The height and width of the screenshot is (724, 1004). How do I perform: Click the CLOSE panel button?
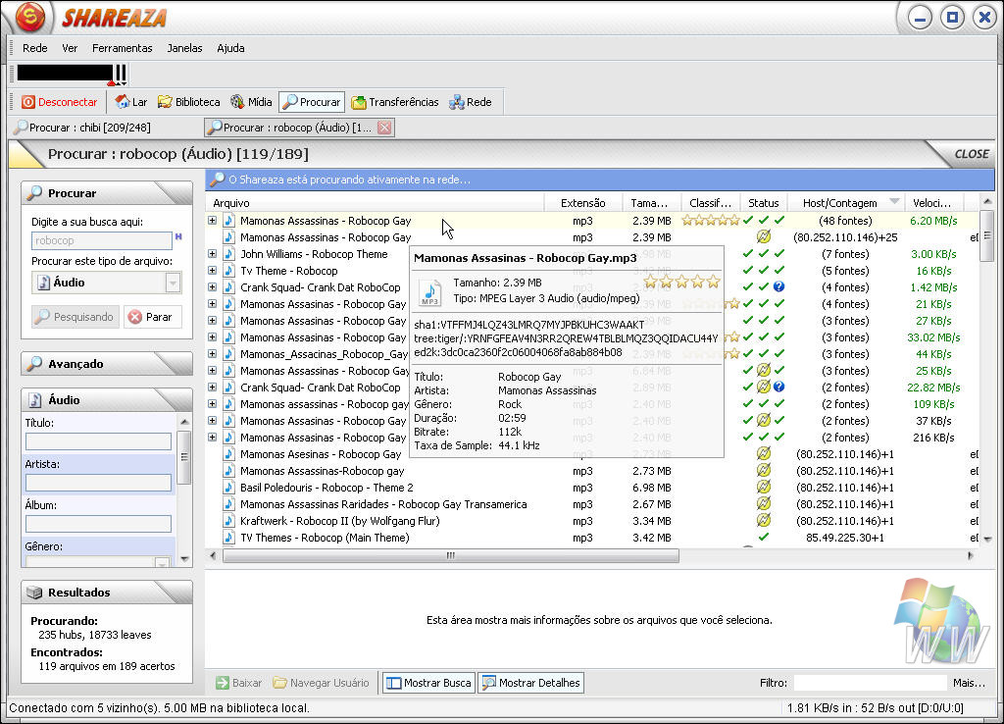pyautogui.click(x=972, y=154)
